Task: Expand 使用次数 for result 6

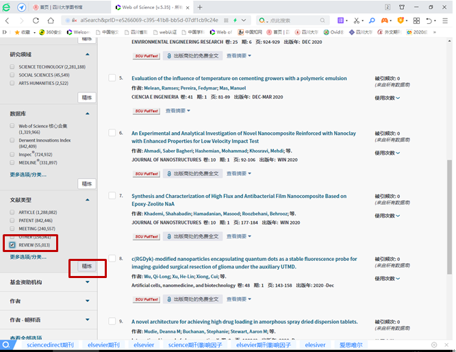Action: [x=387, y=153]
